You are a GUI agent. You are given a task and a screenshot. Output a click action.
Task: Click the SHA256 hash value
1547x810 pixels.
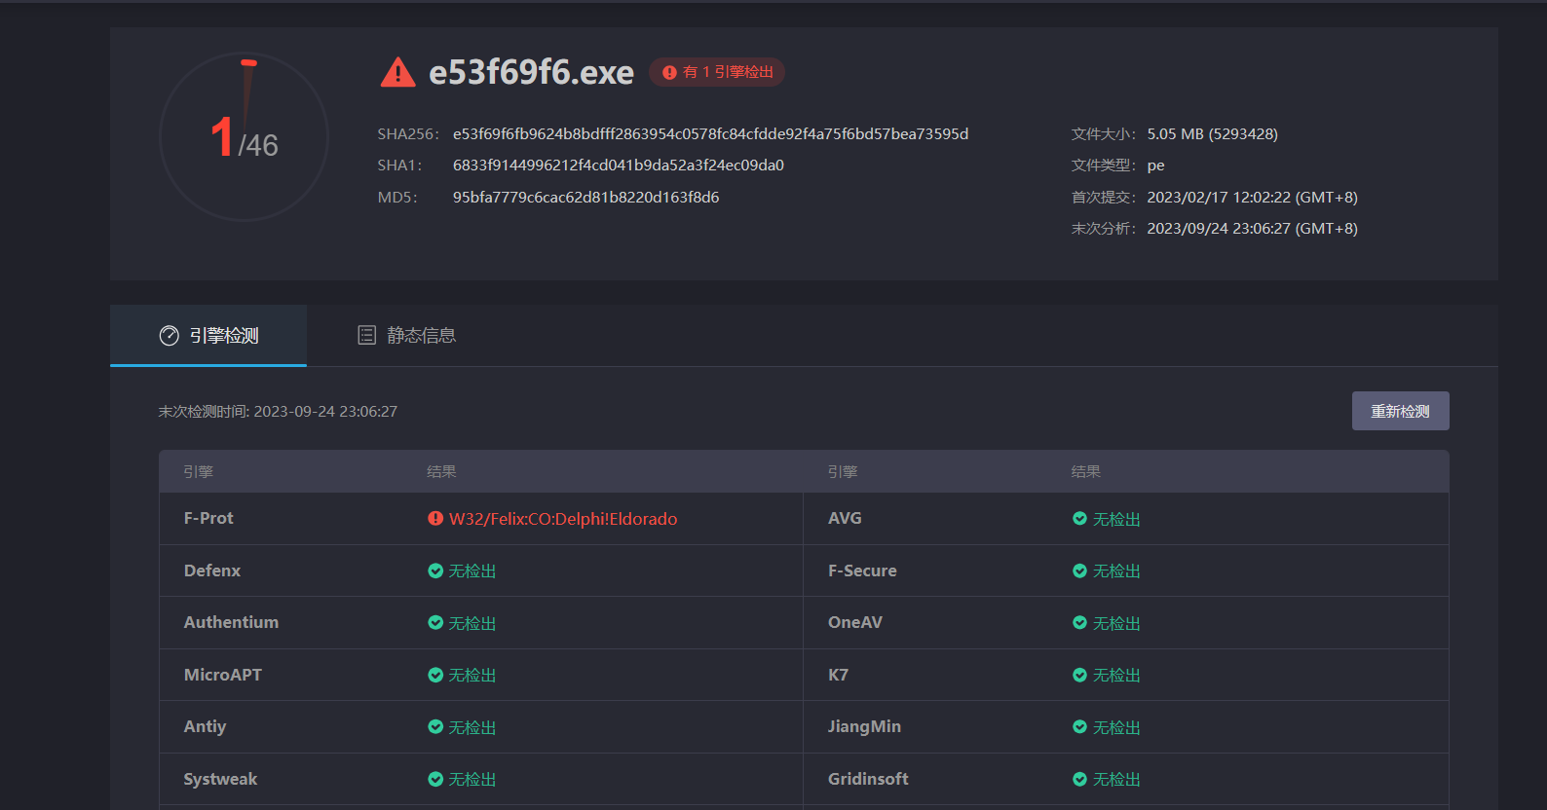tap(710, 134)
